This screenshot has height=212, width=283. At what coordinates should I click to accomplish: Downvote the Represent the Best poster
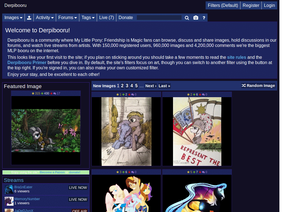click(200, 94)
